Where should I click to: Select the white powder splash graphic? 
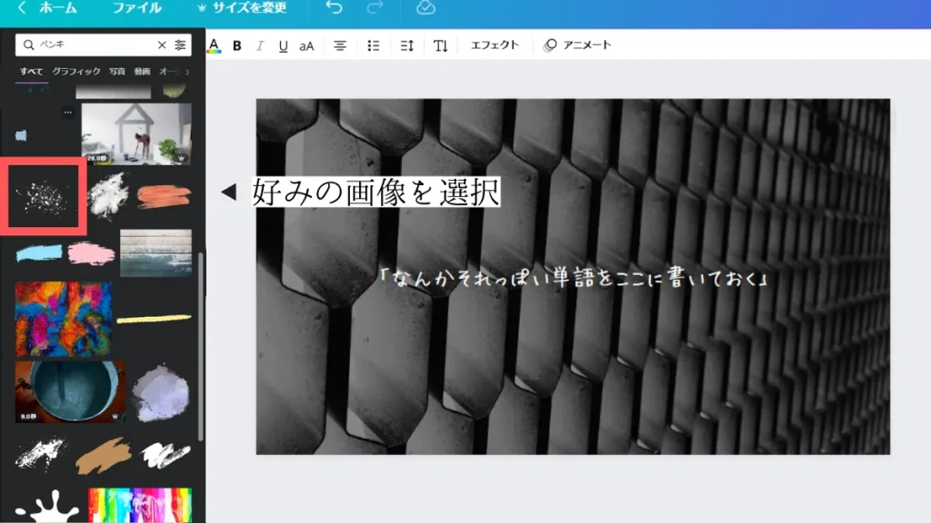tap(108, 196)
